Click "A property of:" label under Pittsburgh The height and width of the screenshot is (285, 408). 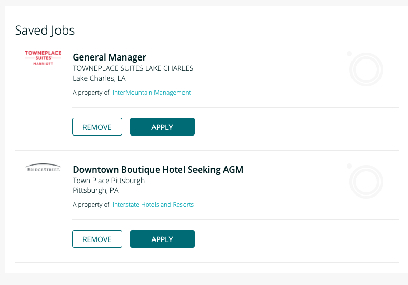coord(91,205)
